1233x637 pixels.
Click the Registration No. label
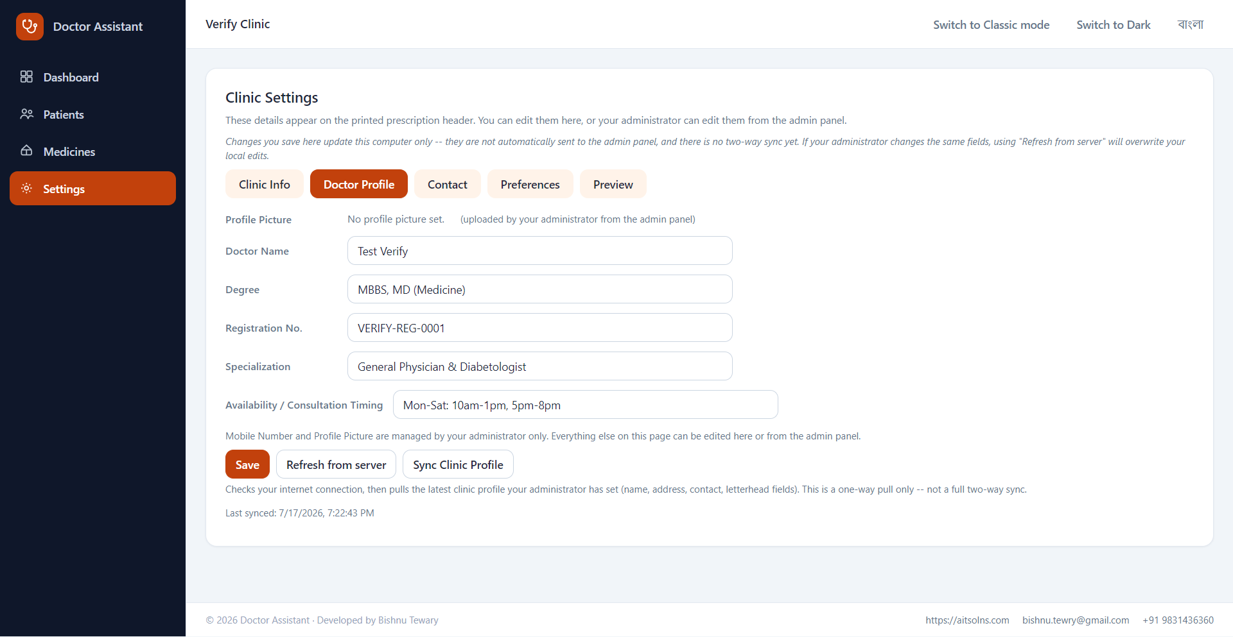[x=264, y=328]
